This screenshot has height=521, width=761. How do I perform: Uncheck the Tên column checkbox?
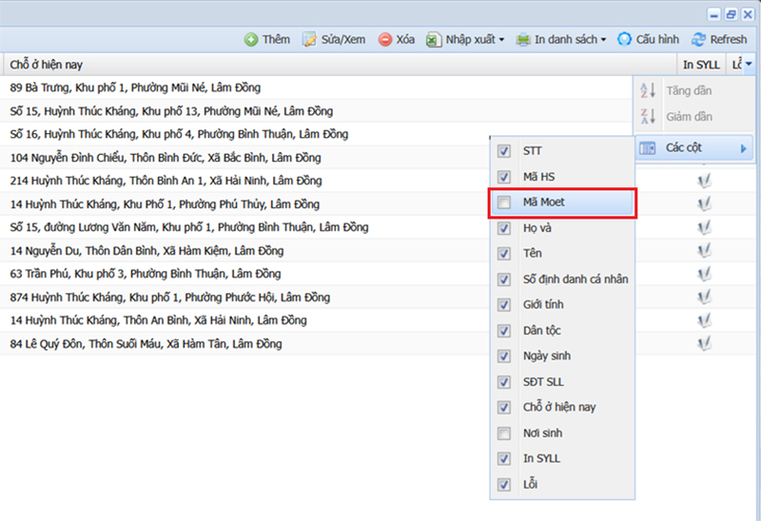tap(504, 254)
